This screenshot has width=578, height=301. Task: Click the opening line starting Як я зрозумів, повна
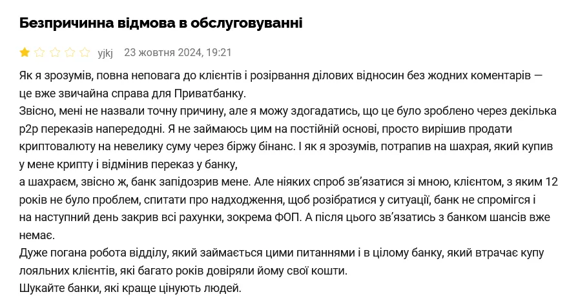pyautogui.click(x=280, y=75)
